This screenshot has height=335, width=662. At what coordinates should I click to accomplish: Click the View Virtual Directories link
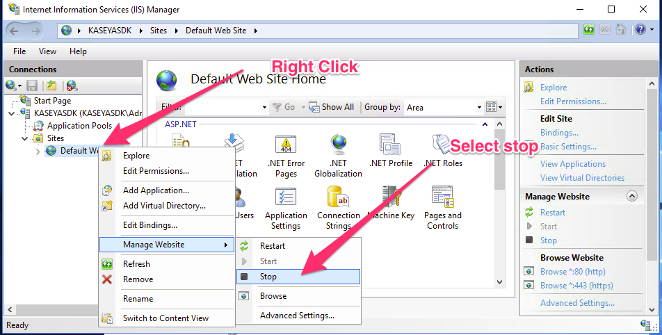pyautogui.click(x=582, y=178)
